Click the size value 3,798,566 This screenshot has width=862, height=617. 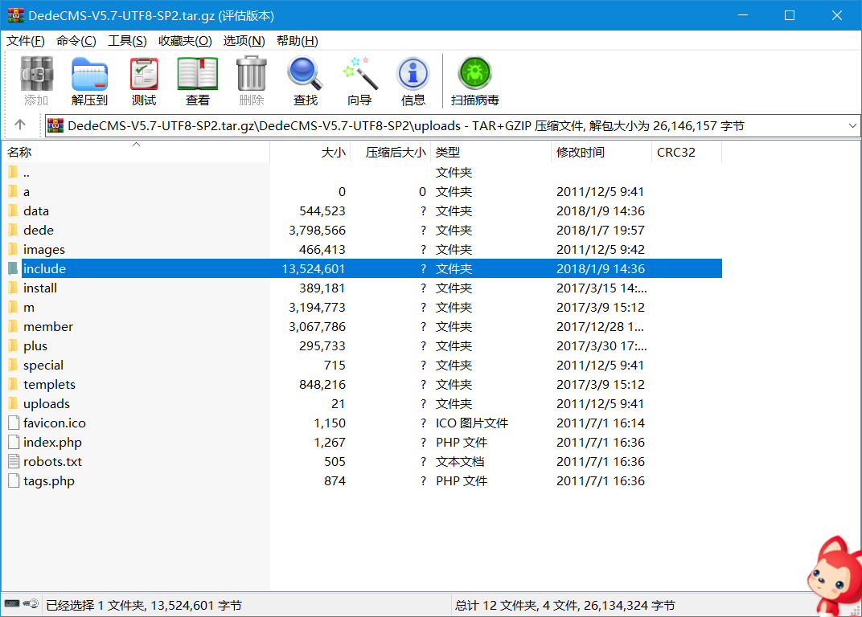click(x=317, y=231)
